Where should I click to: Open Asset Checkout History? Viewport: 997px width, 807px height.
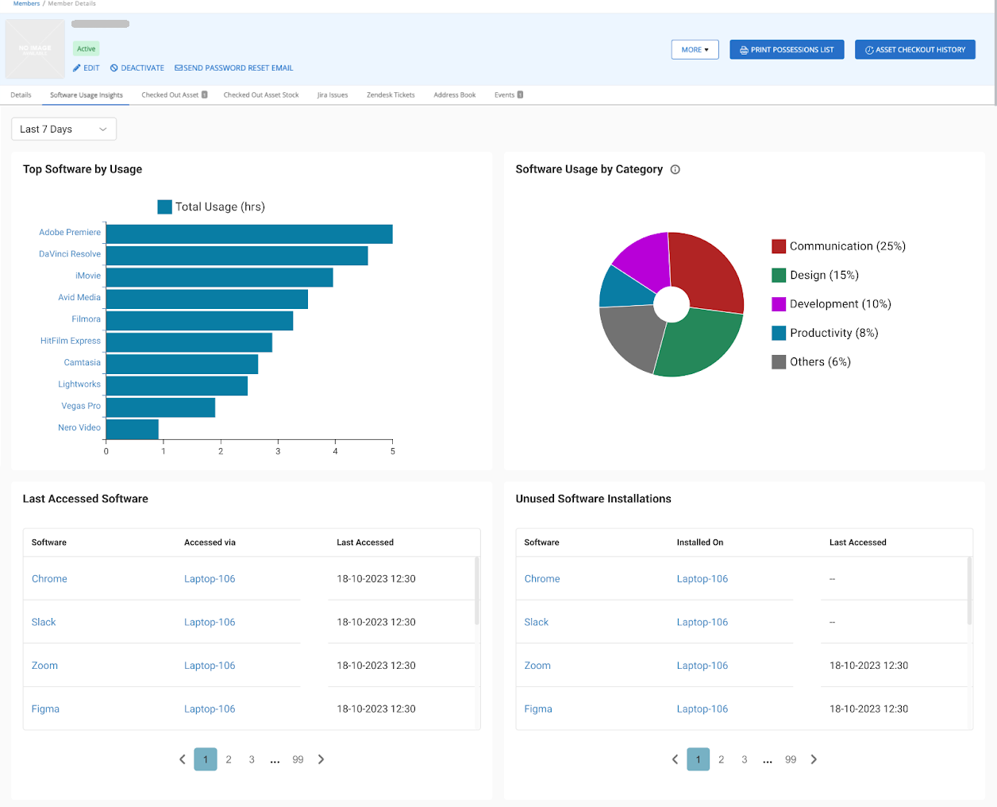[x=914, y=50]
